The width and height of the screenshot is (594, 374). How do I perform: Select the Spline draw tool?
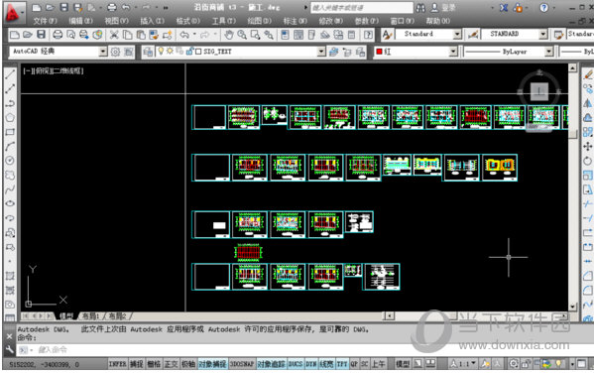click(x=10, y=189)
